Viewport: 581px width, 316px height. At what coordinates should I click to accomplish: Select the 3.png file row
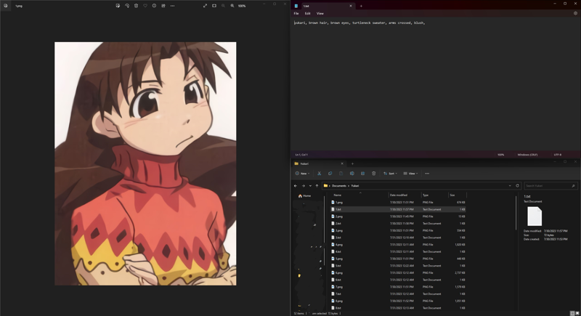[x=398, y=230]
